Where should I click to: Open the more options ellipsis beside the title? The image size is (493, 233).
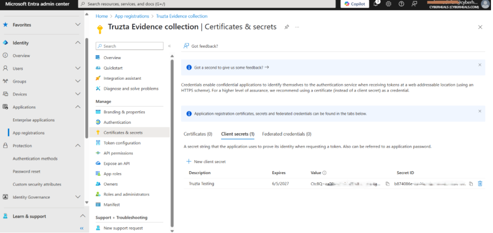297,27
